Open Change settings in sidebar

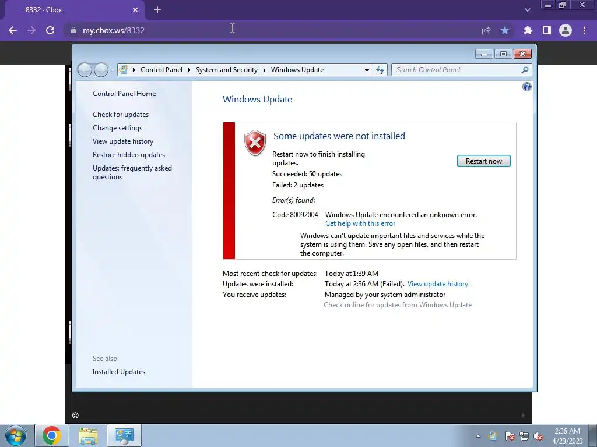pos(117,128)
